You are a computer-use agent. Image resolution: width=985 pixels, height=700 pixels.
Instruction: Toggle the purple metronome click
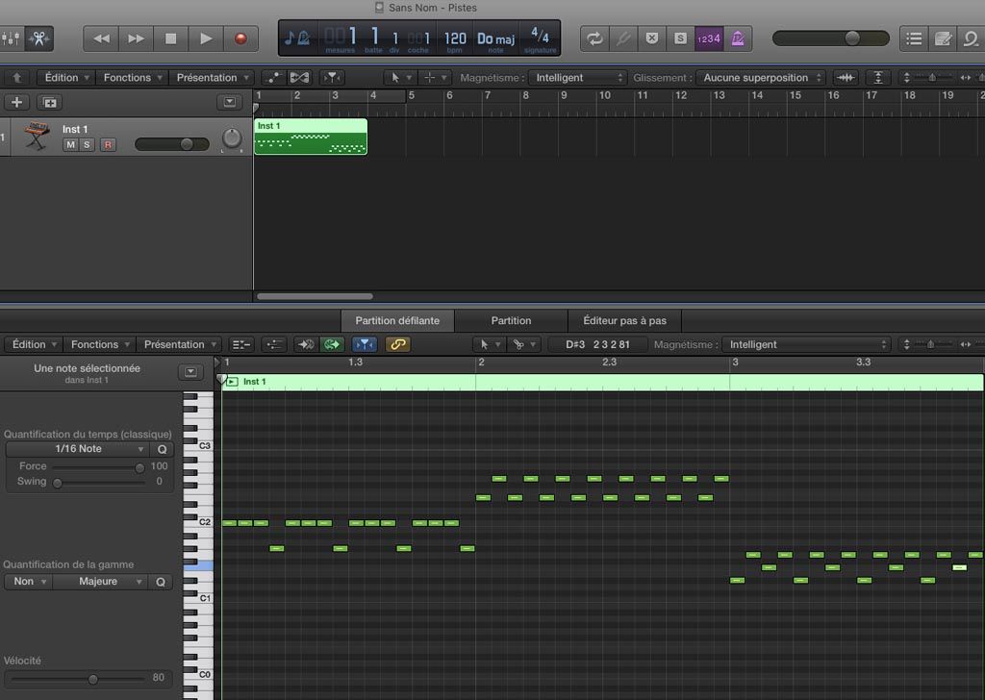[738, 38]
